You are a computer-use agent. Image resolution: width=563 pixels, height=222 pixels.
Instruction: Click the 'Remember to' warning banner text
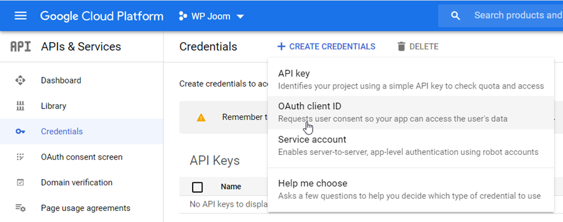coord(245,117)
